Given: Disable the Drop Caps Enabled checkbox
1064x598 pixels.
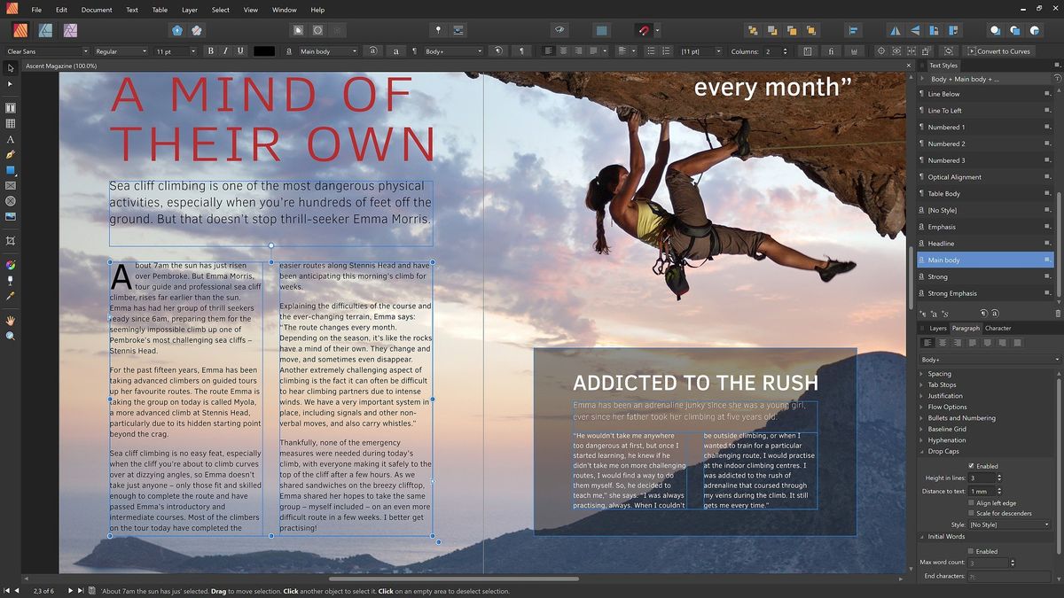Looking at the screenshot, I should [x=971, y=465].
